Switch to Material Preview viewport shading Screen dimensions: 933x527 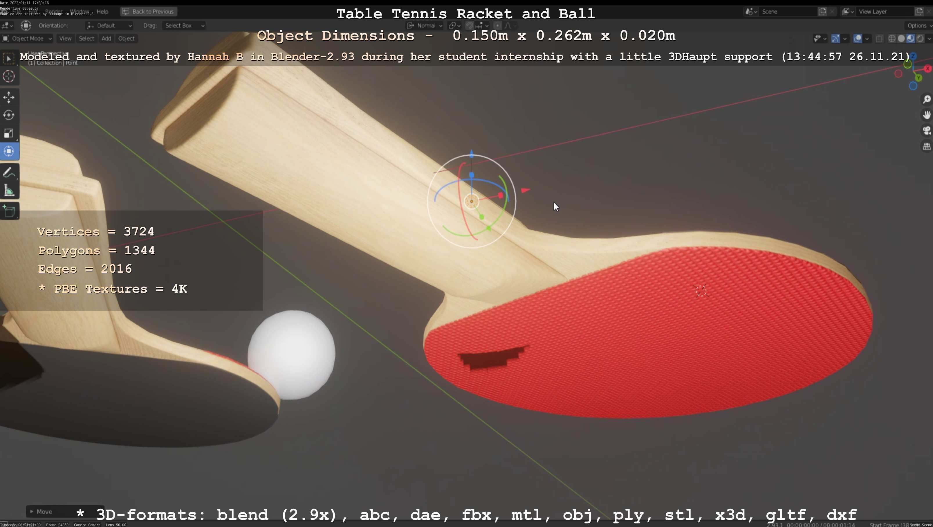click(x=910, y=38)
